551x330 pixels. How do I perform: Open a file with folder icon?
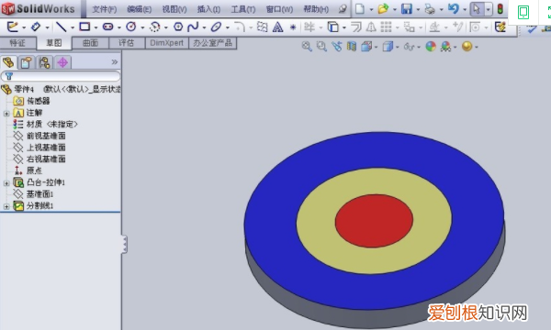coord(383,9)
